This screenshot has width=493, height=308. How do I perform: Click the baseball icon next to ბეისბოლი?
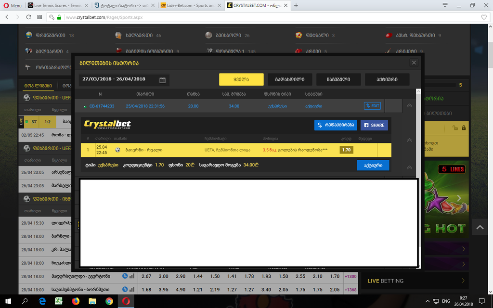(209, 35)
